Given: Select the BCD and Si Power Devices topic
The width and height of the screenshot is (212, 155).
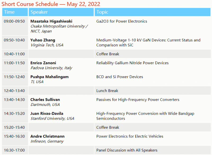Looking at the screenshot, I should pyautogui.click(x=120, y=77).
